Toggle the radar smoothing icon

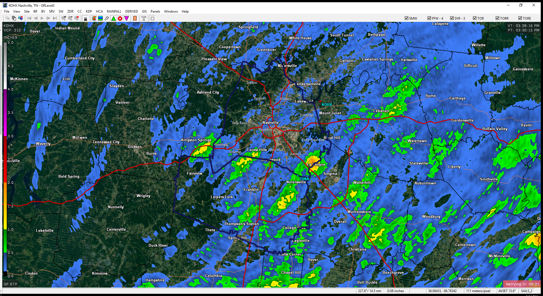click(x=94, y=18)
